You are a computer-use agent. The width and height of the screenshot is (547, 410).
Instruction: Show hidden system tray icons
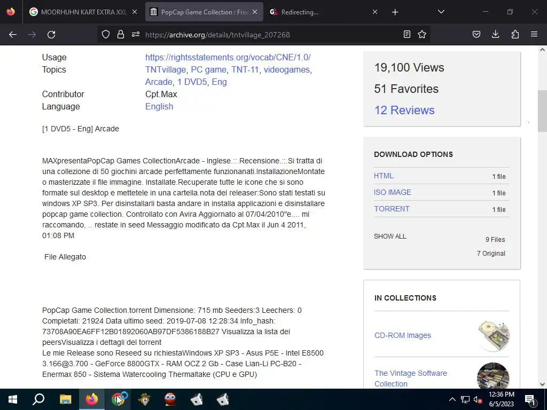[452, 399]
